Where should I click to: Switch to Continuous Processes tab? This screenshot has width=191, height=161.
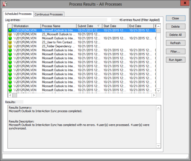[49, 15]
